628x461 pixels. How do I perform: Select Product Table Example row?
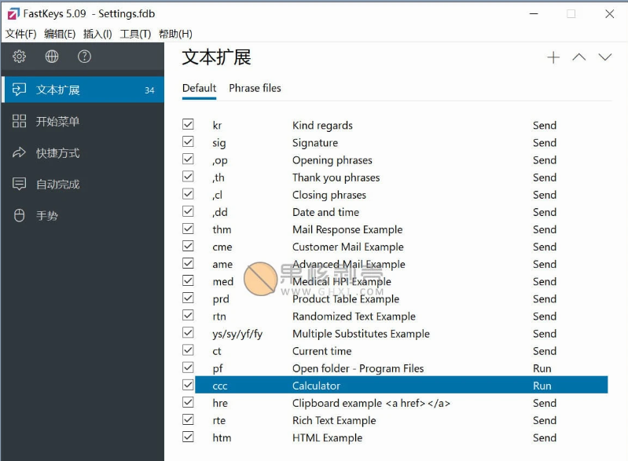(402, 299)
